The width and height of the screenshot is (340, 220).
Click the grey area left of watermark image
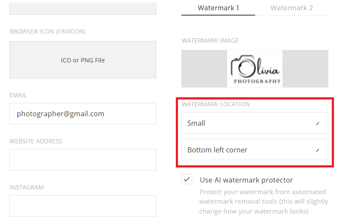(204, 69)
